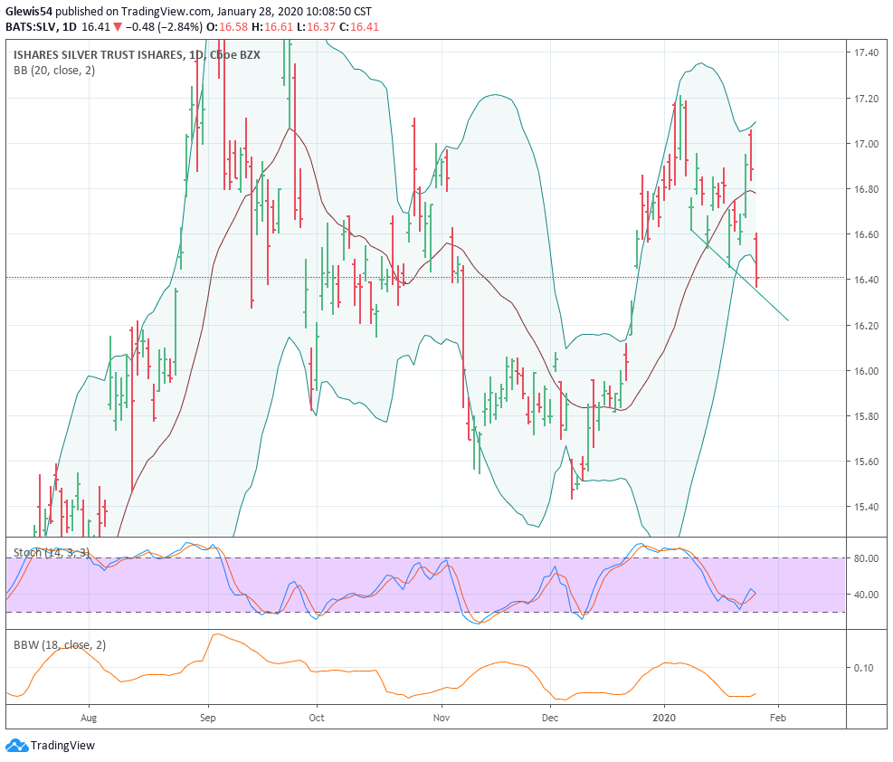Click the Sep date axis label

(208, 718)
